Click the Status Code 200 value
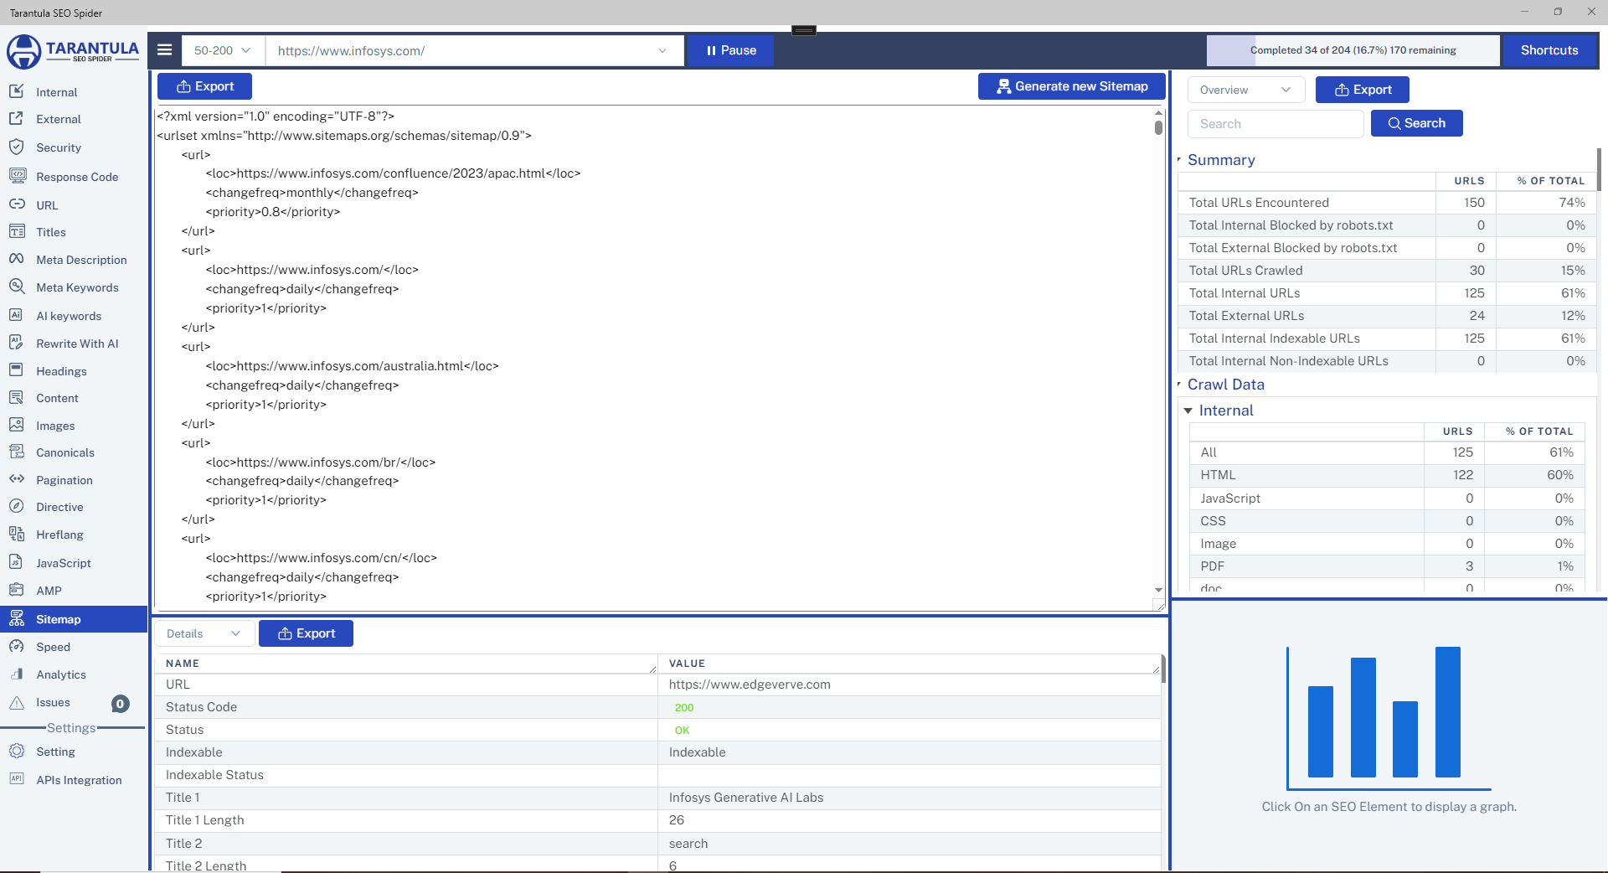Image resolution: width=1608 pixels, height=873 pixels. tap(684, 708)
